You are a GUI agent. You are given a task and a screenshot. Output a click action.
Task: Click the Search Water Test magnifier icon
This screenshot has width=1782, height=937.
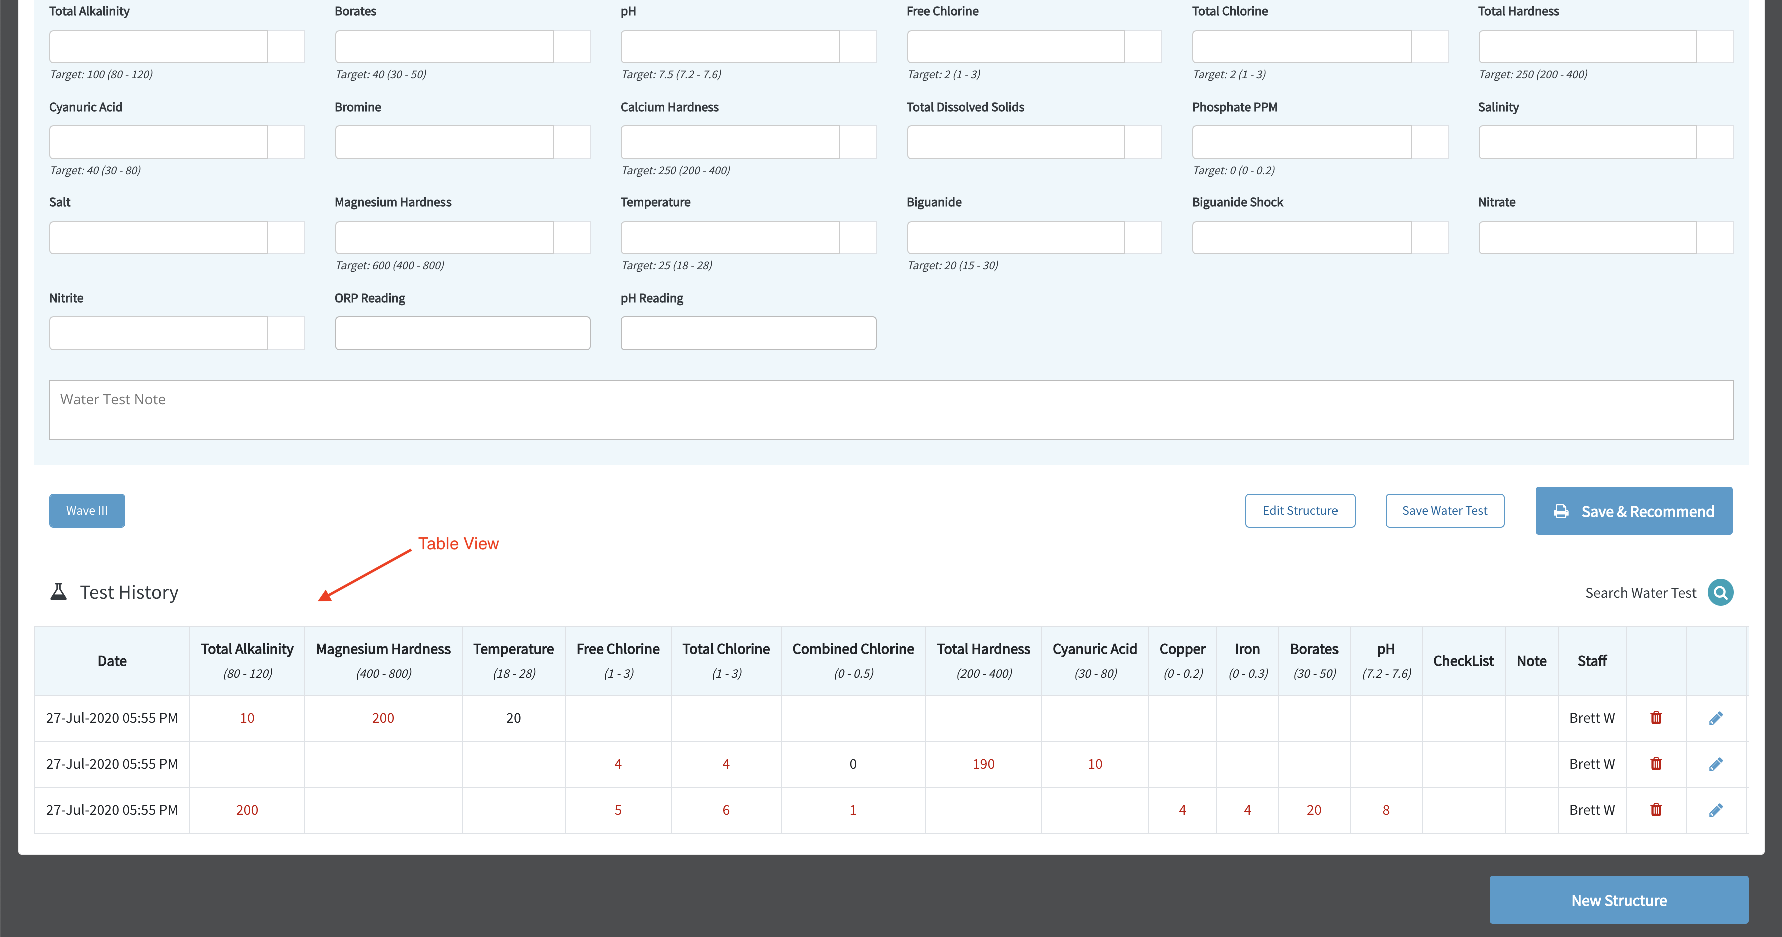coord(1720,592)
